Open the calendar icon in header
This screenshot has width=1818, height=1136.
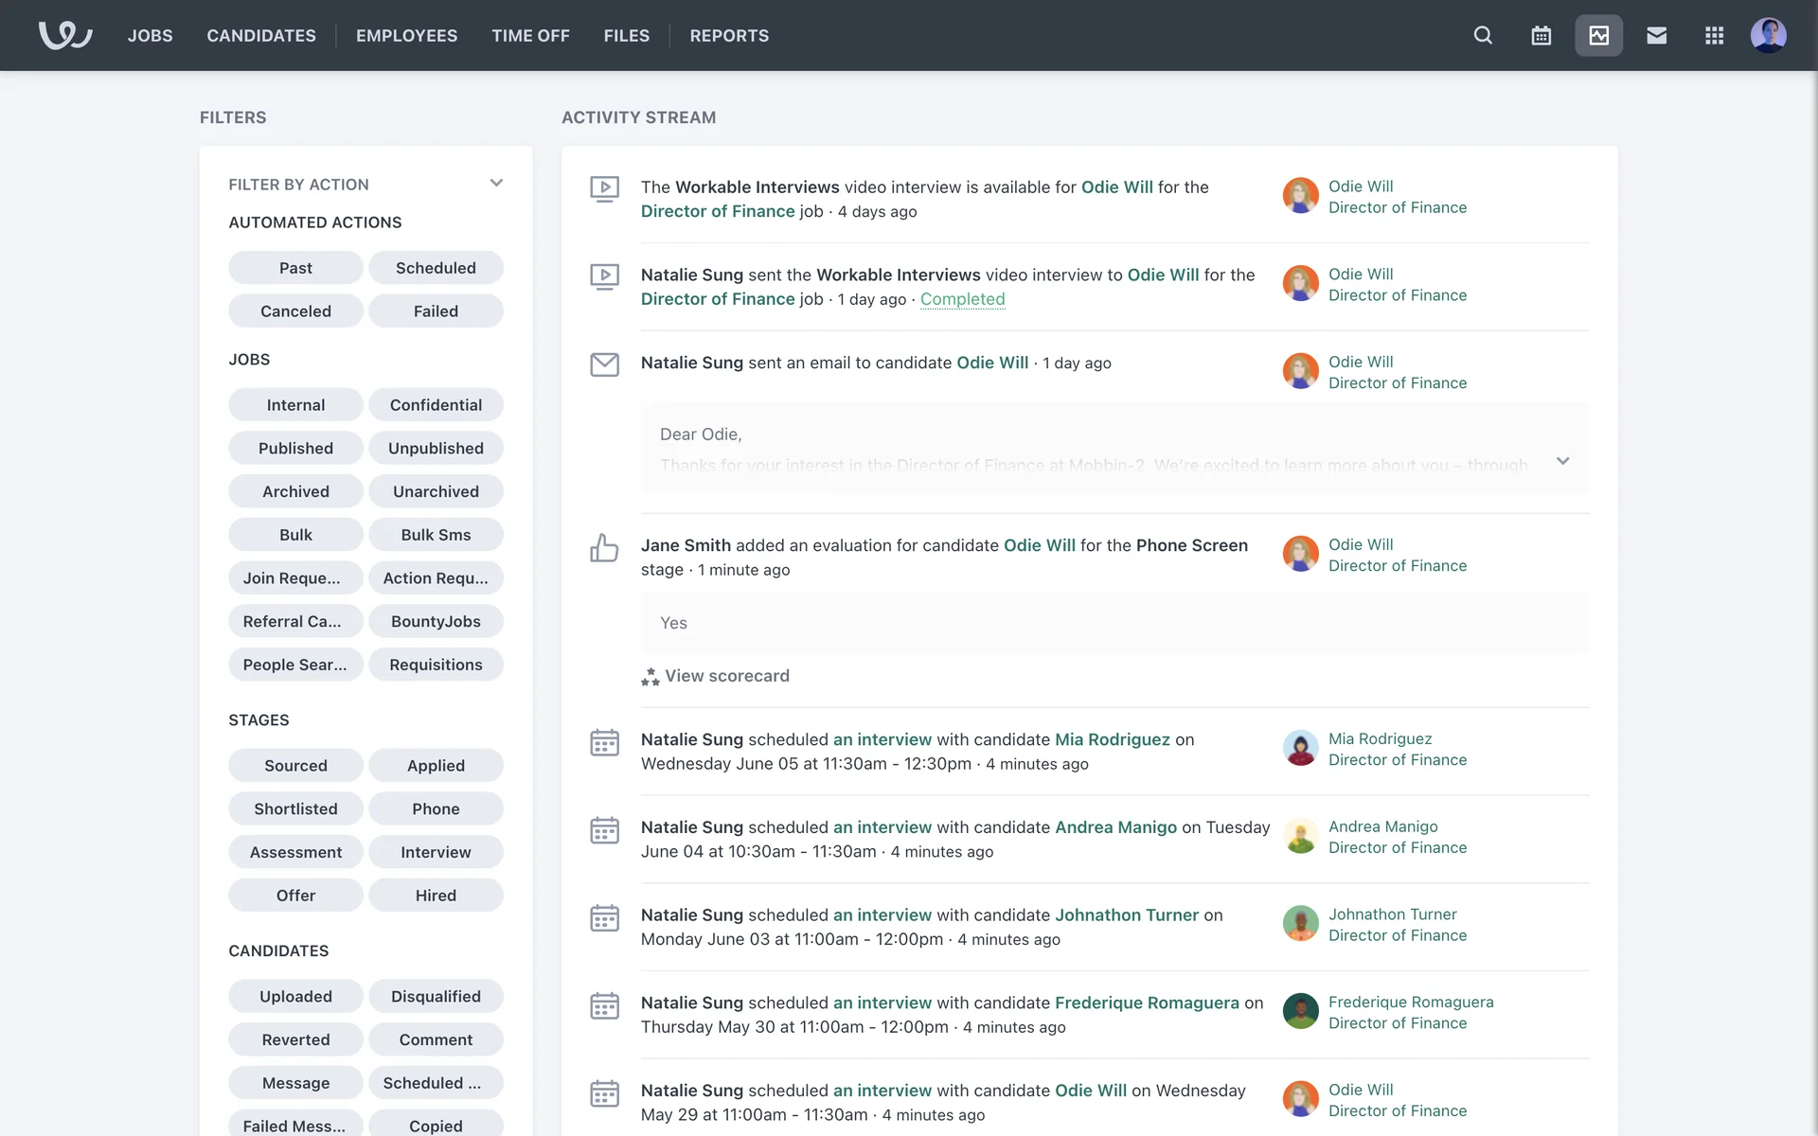tap(1541, 35)
